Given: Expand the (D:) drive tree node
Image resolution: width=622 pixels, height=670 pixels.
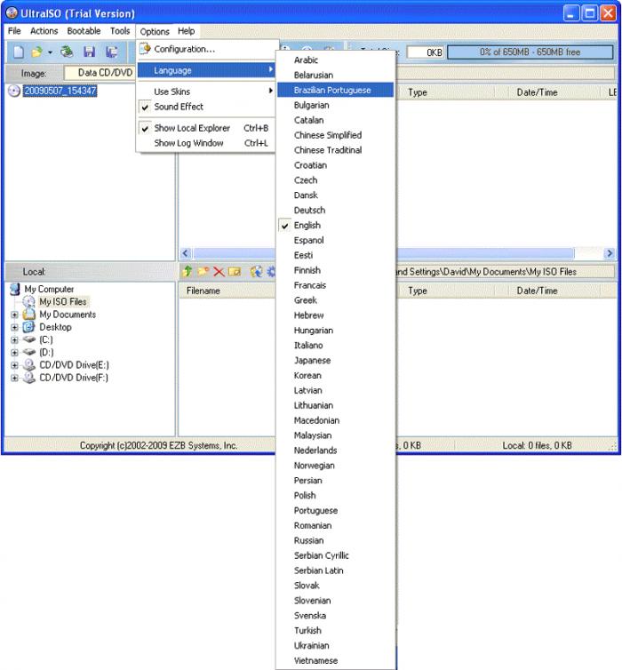Looking at the screenshot, I should pos(14,353).
